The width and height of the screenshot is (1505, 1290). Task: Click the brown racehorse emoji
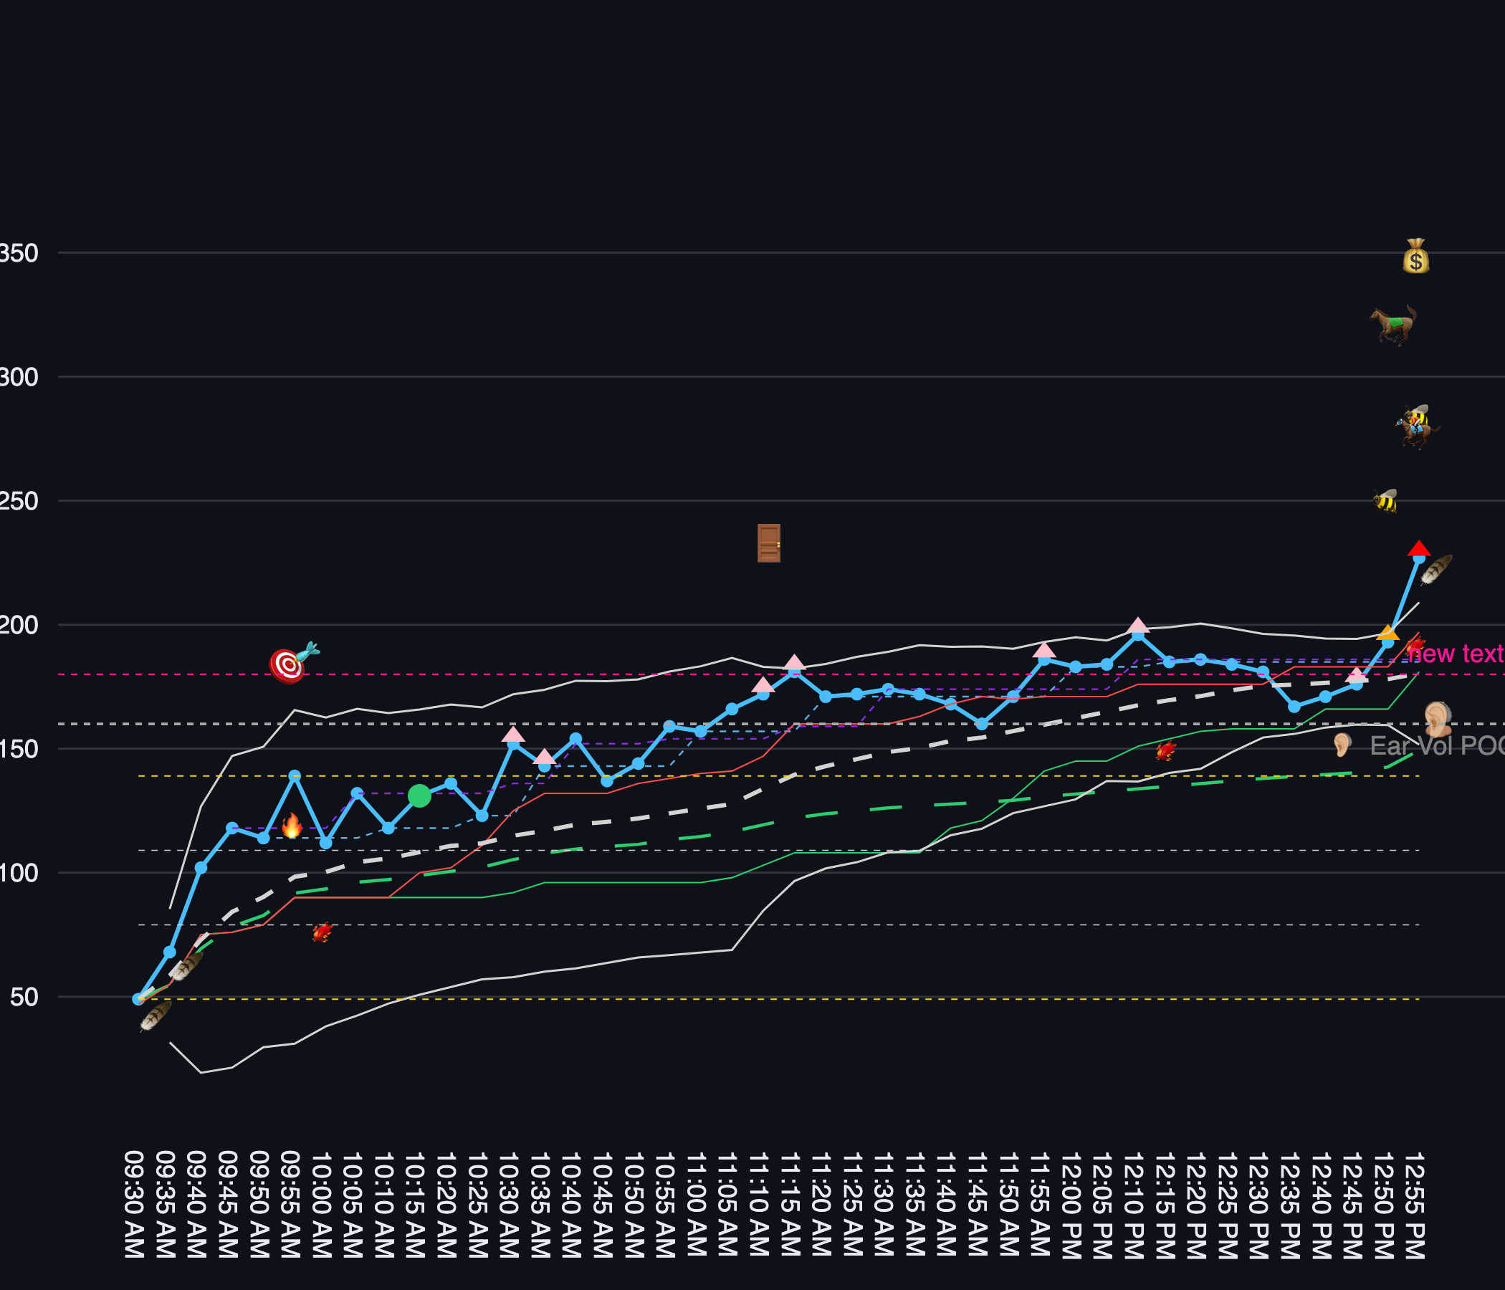tap(1393, 325)
